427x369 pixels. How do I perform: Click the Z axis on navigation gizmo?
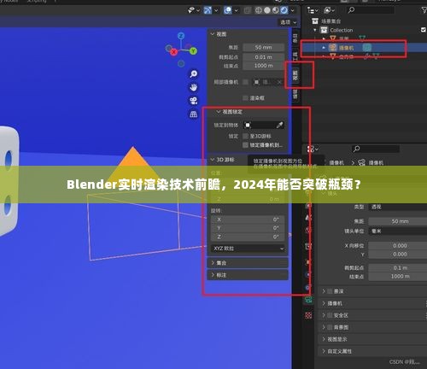181,36
